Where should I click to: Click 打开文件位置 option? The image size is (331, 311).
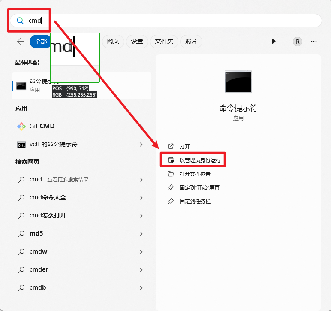coord(195,174)
